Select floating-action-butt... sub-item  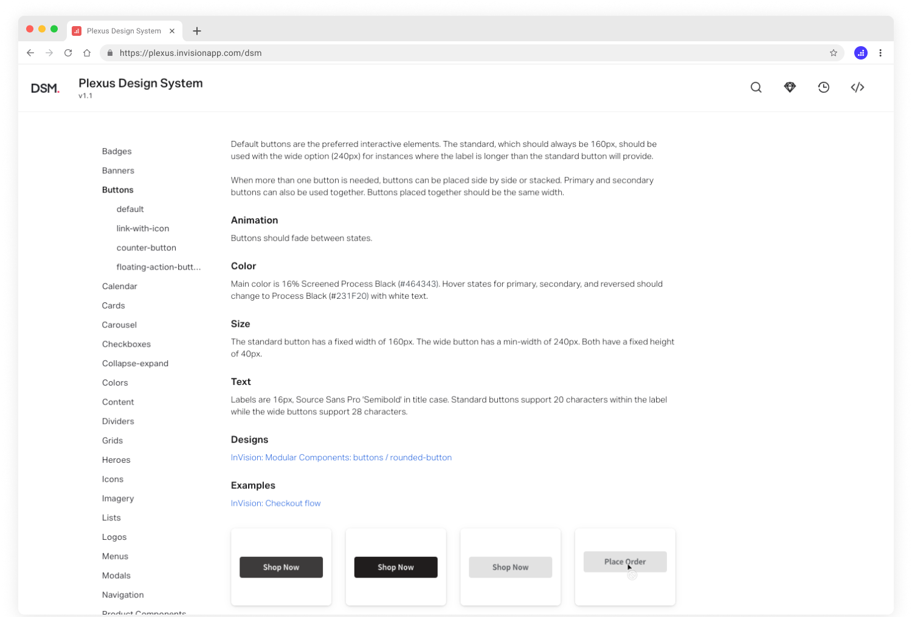point(159,267)
